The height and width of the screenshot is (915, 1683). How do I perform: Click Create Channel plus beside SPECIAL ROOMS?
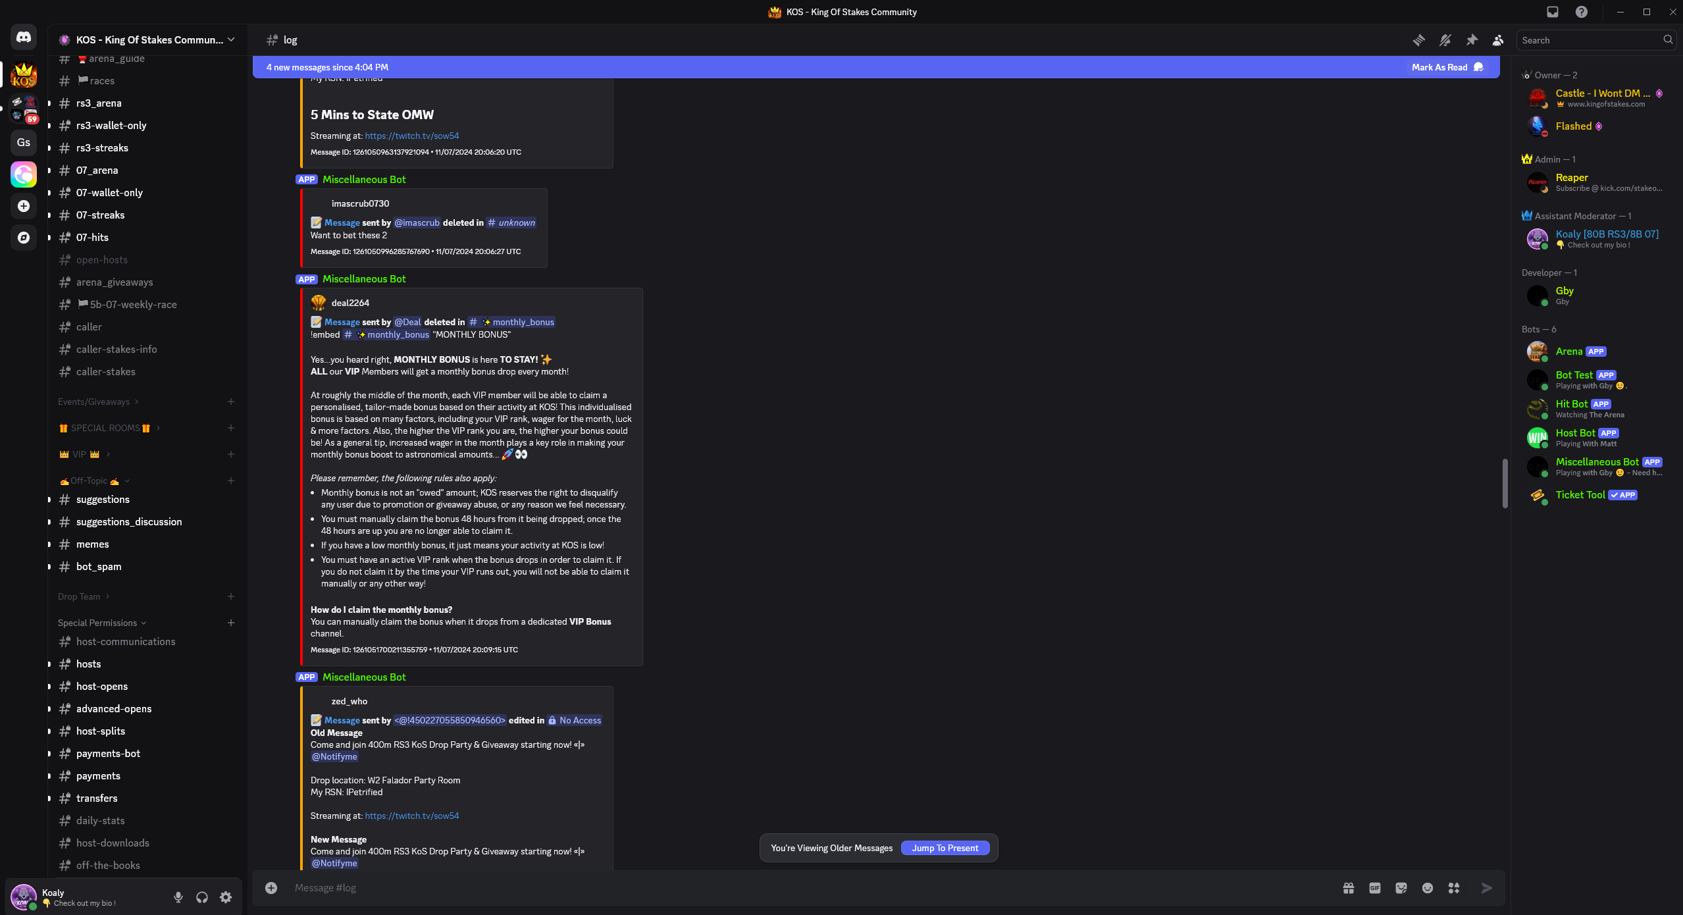coord(231,428)
